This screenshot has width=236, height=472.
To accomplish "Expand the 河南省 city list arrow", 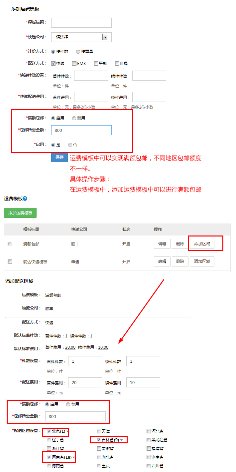I will tap(73, 457).
